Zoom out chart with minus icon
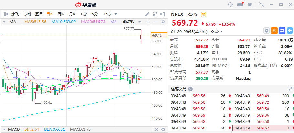The width and height of the screenshot is (294, 133). tap(156, 22)
